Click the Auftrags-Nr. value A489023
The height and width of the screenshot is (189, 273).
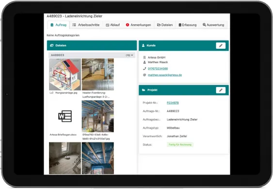(173, 111)
